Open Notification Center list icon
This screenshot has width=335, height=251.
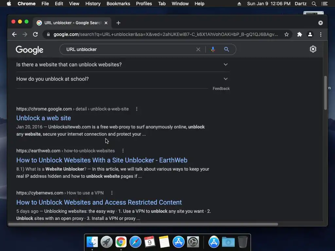point(324,4)
